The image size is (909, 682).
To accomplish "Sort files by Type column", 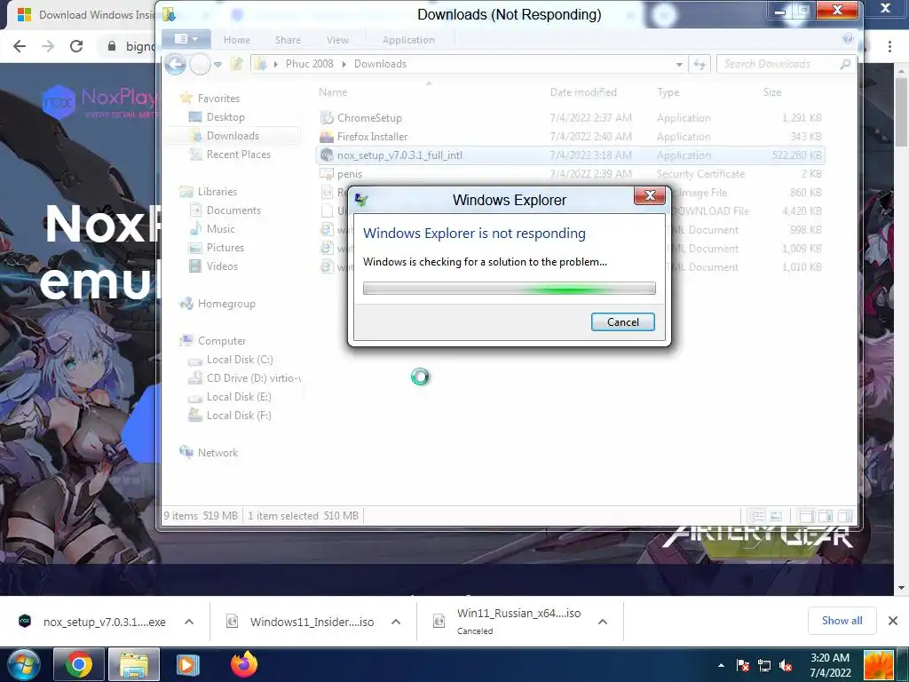I will (x=668, y=91).
